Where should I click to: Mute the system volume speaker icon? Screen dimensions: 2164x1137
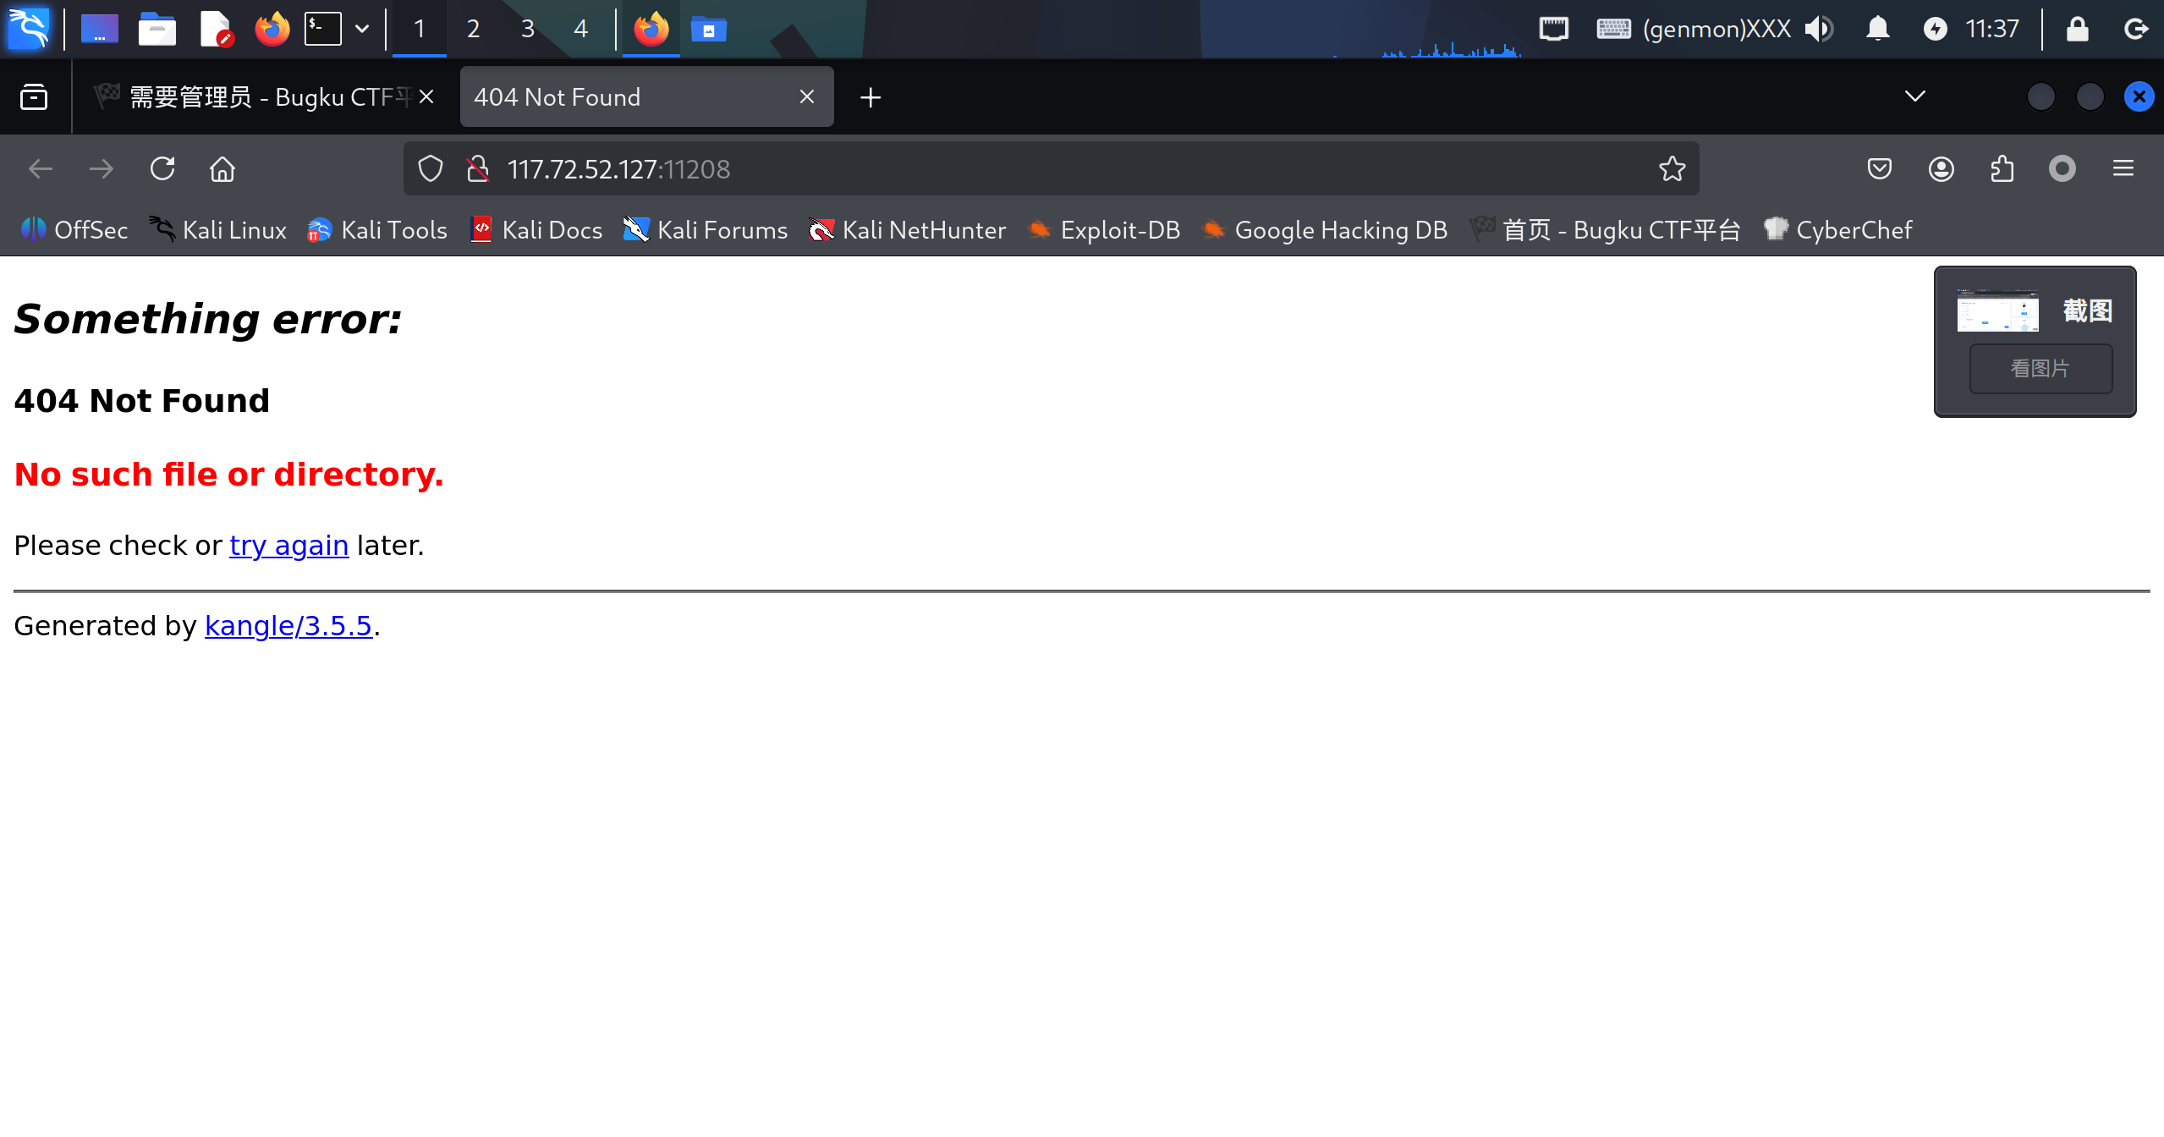[1818, 30]
